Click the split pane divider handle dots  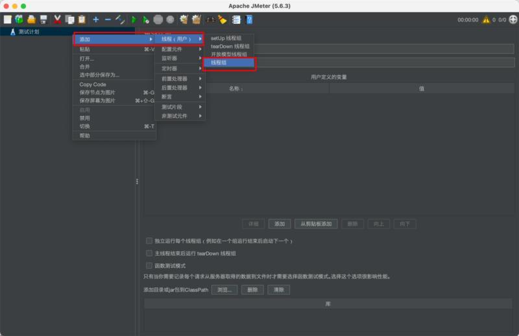pos(137,182)
